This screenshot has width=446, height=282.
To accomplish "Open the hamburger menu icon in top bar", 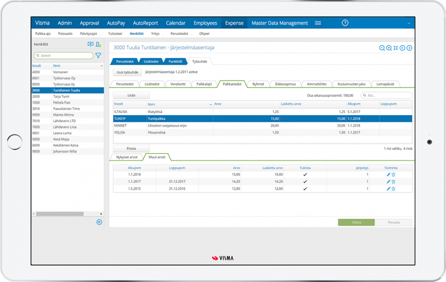I will (318, 23).
